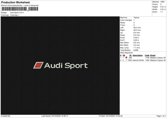Image resolution: width=167 pixels, height=118 pixels.
Task: Click the 'N#' column header
Action: click(x=124, y=55)
